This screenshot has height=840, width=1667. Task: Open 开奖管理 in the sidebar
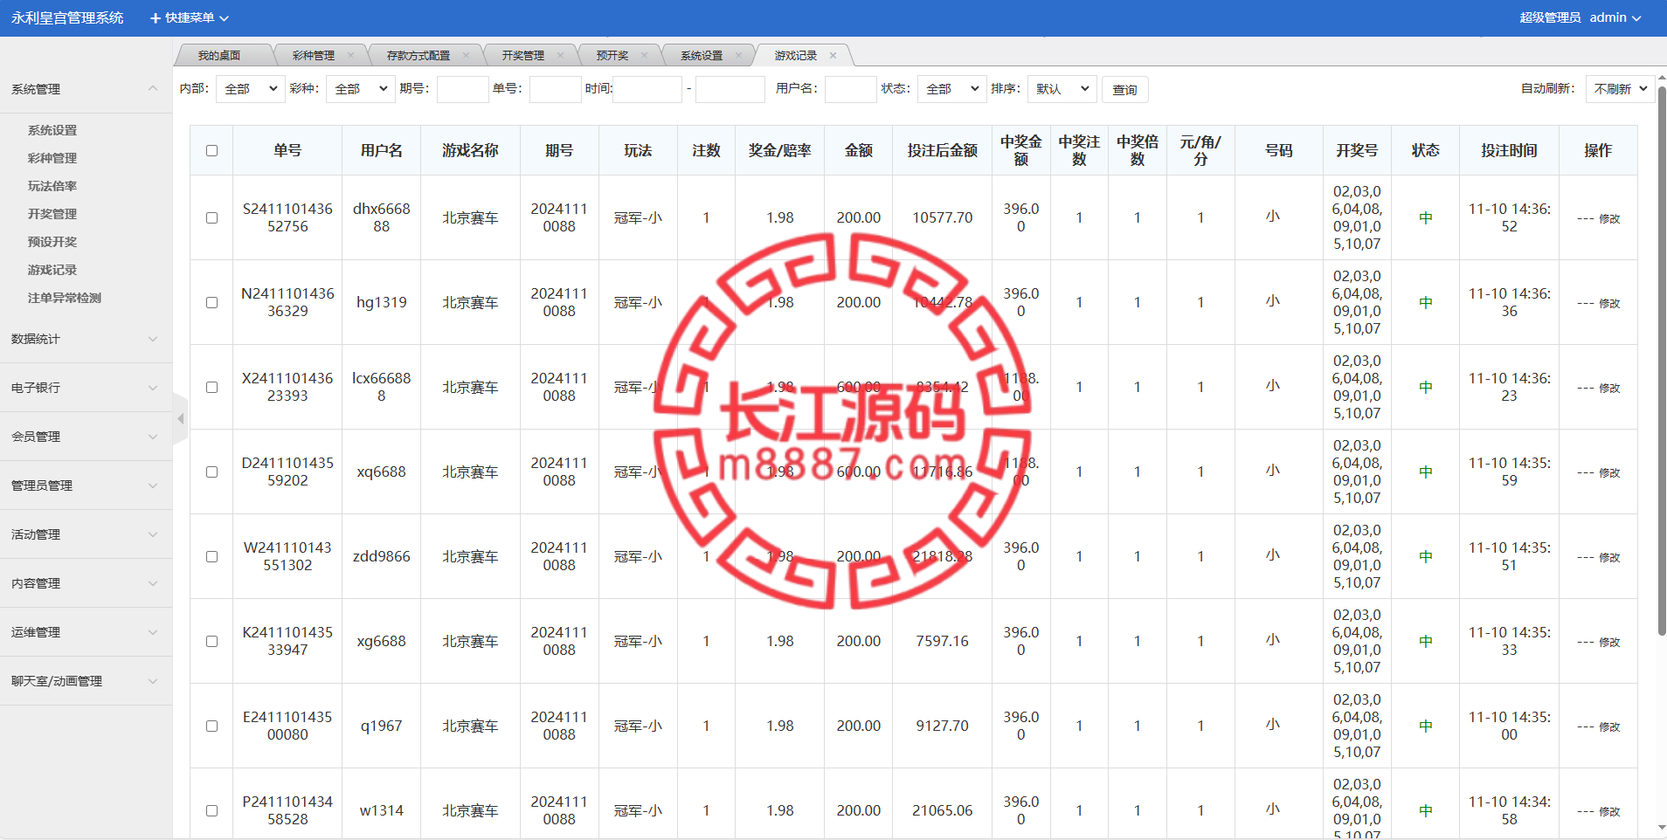(52, 214)
